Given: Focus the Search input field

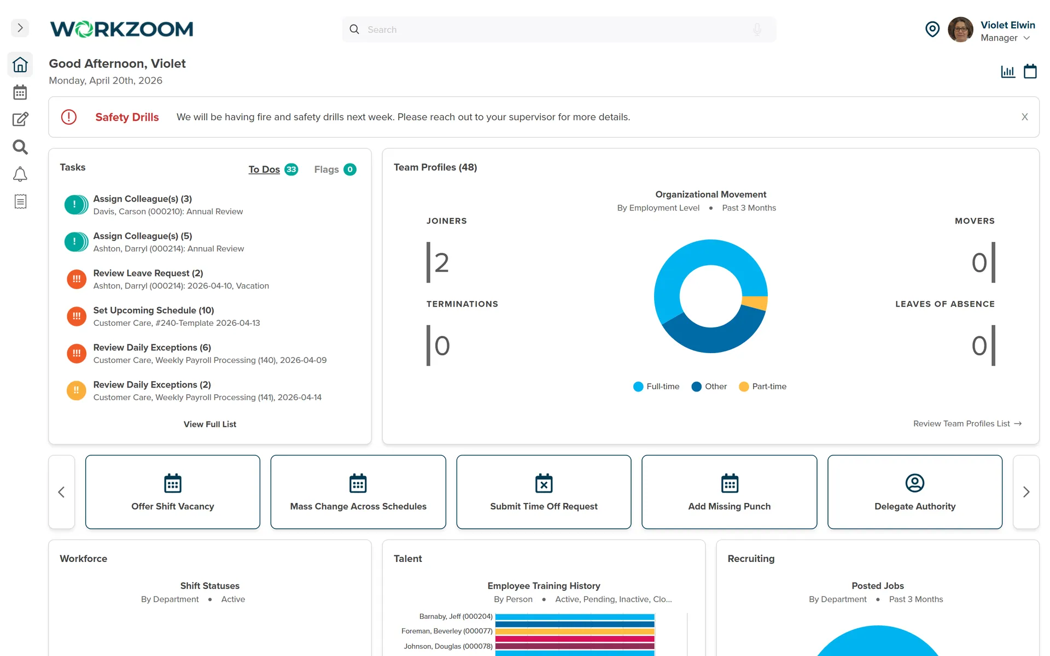Looking at the screenshot, I should point(559,30).
